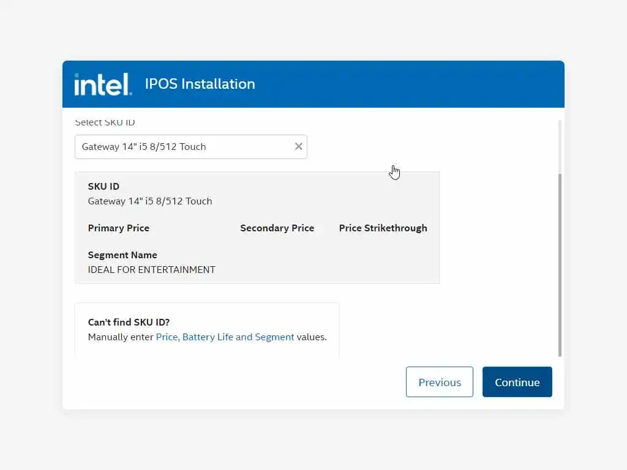Click the "Manually enter" text before the link
Viewport: 627px width, 470px height.
121,337
